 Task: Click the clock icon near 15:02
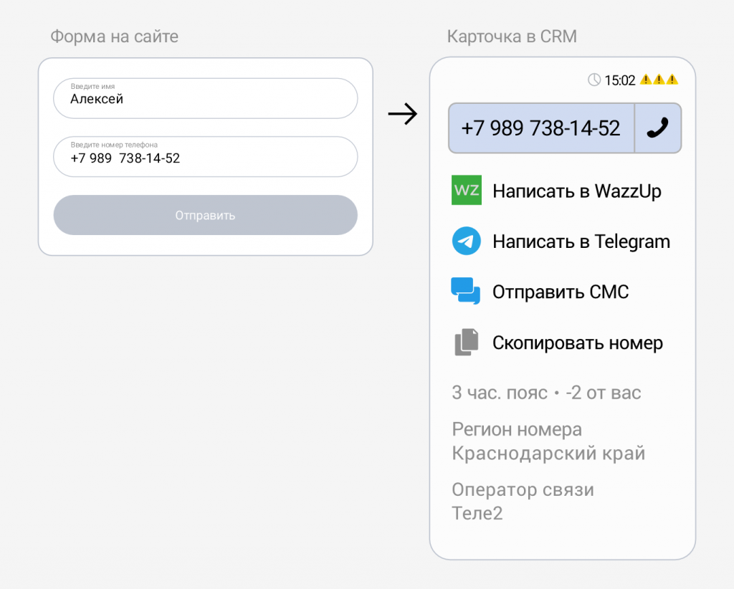(594, 80)
